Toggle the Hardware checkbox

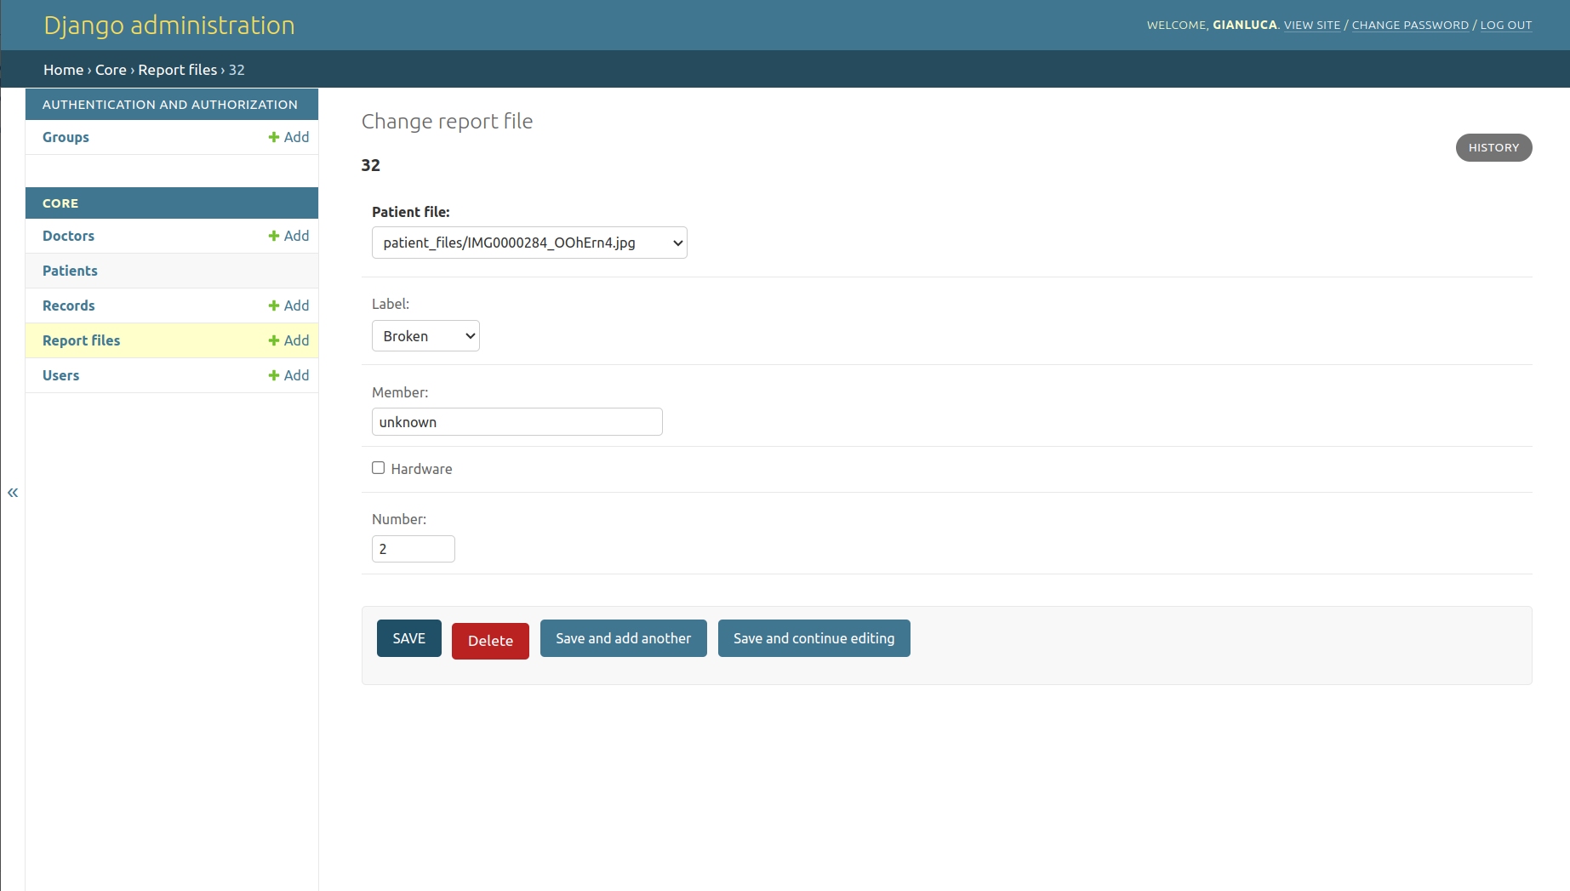coord(378,468)
